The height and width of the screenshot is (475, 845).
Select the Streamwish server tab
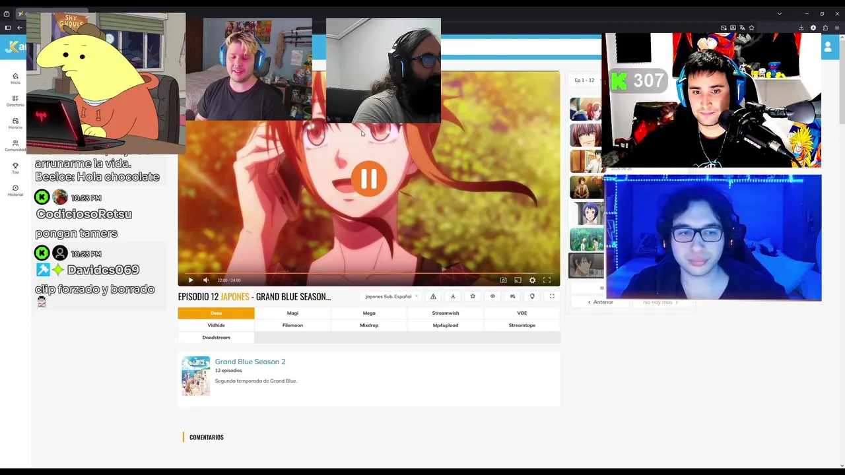(x=446, y=313)
